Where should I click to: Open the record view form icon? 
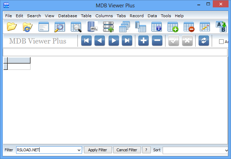[43, 27]
